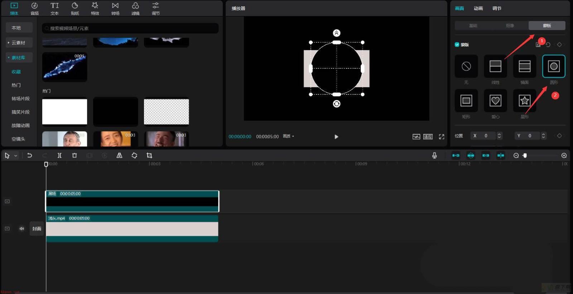Open the 文本 text panel

coord(54,9)
